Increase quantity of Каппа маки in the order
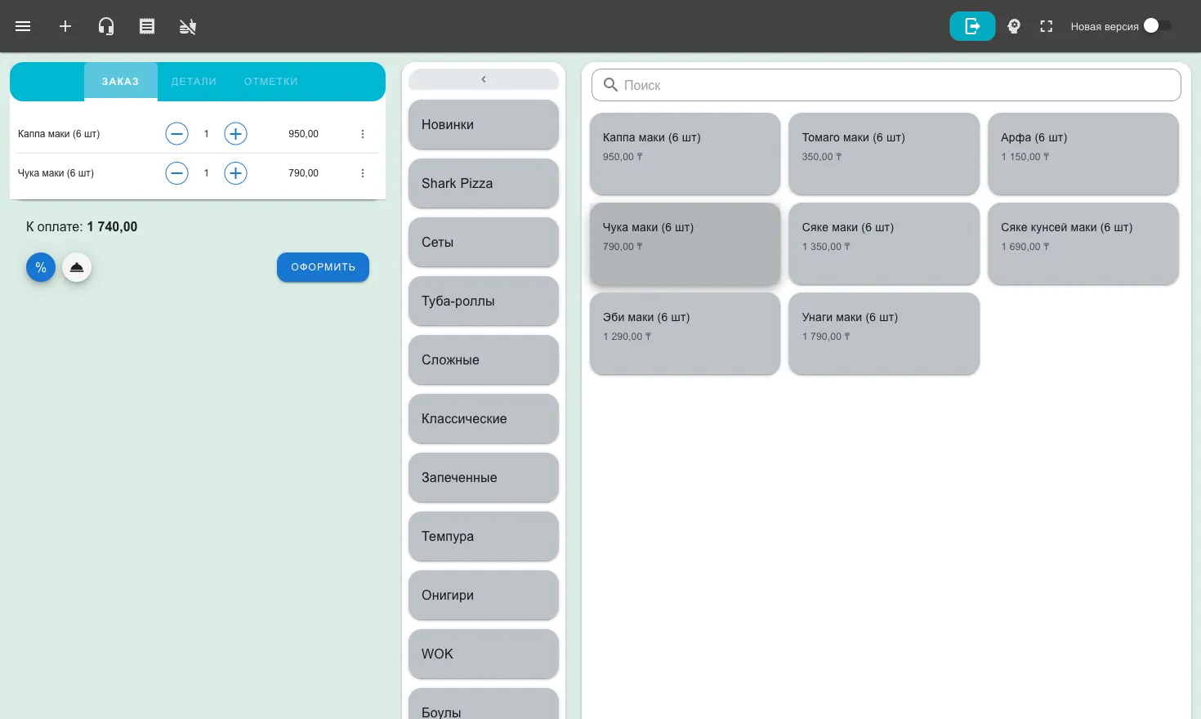 tap(235, 134)
